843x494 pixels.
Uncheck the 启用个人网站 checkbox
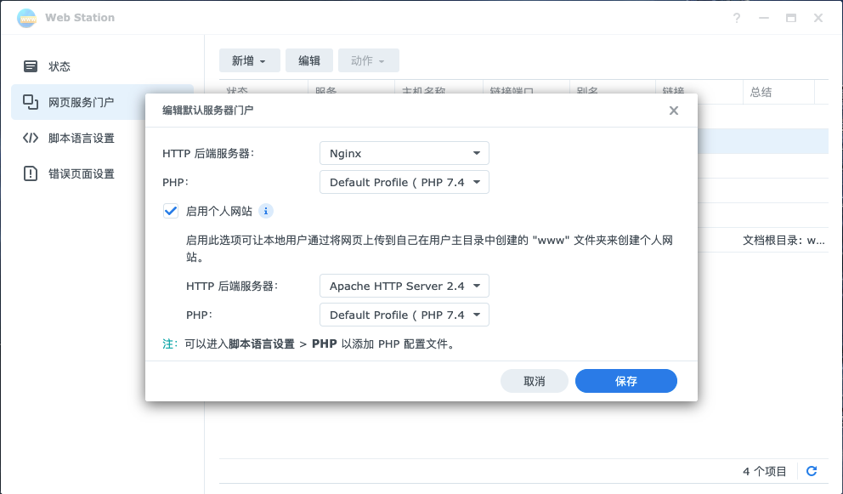[170, 211]
